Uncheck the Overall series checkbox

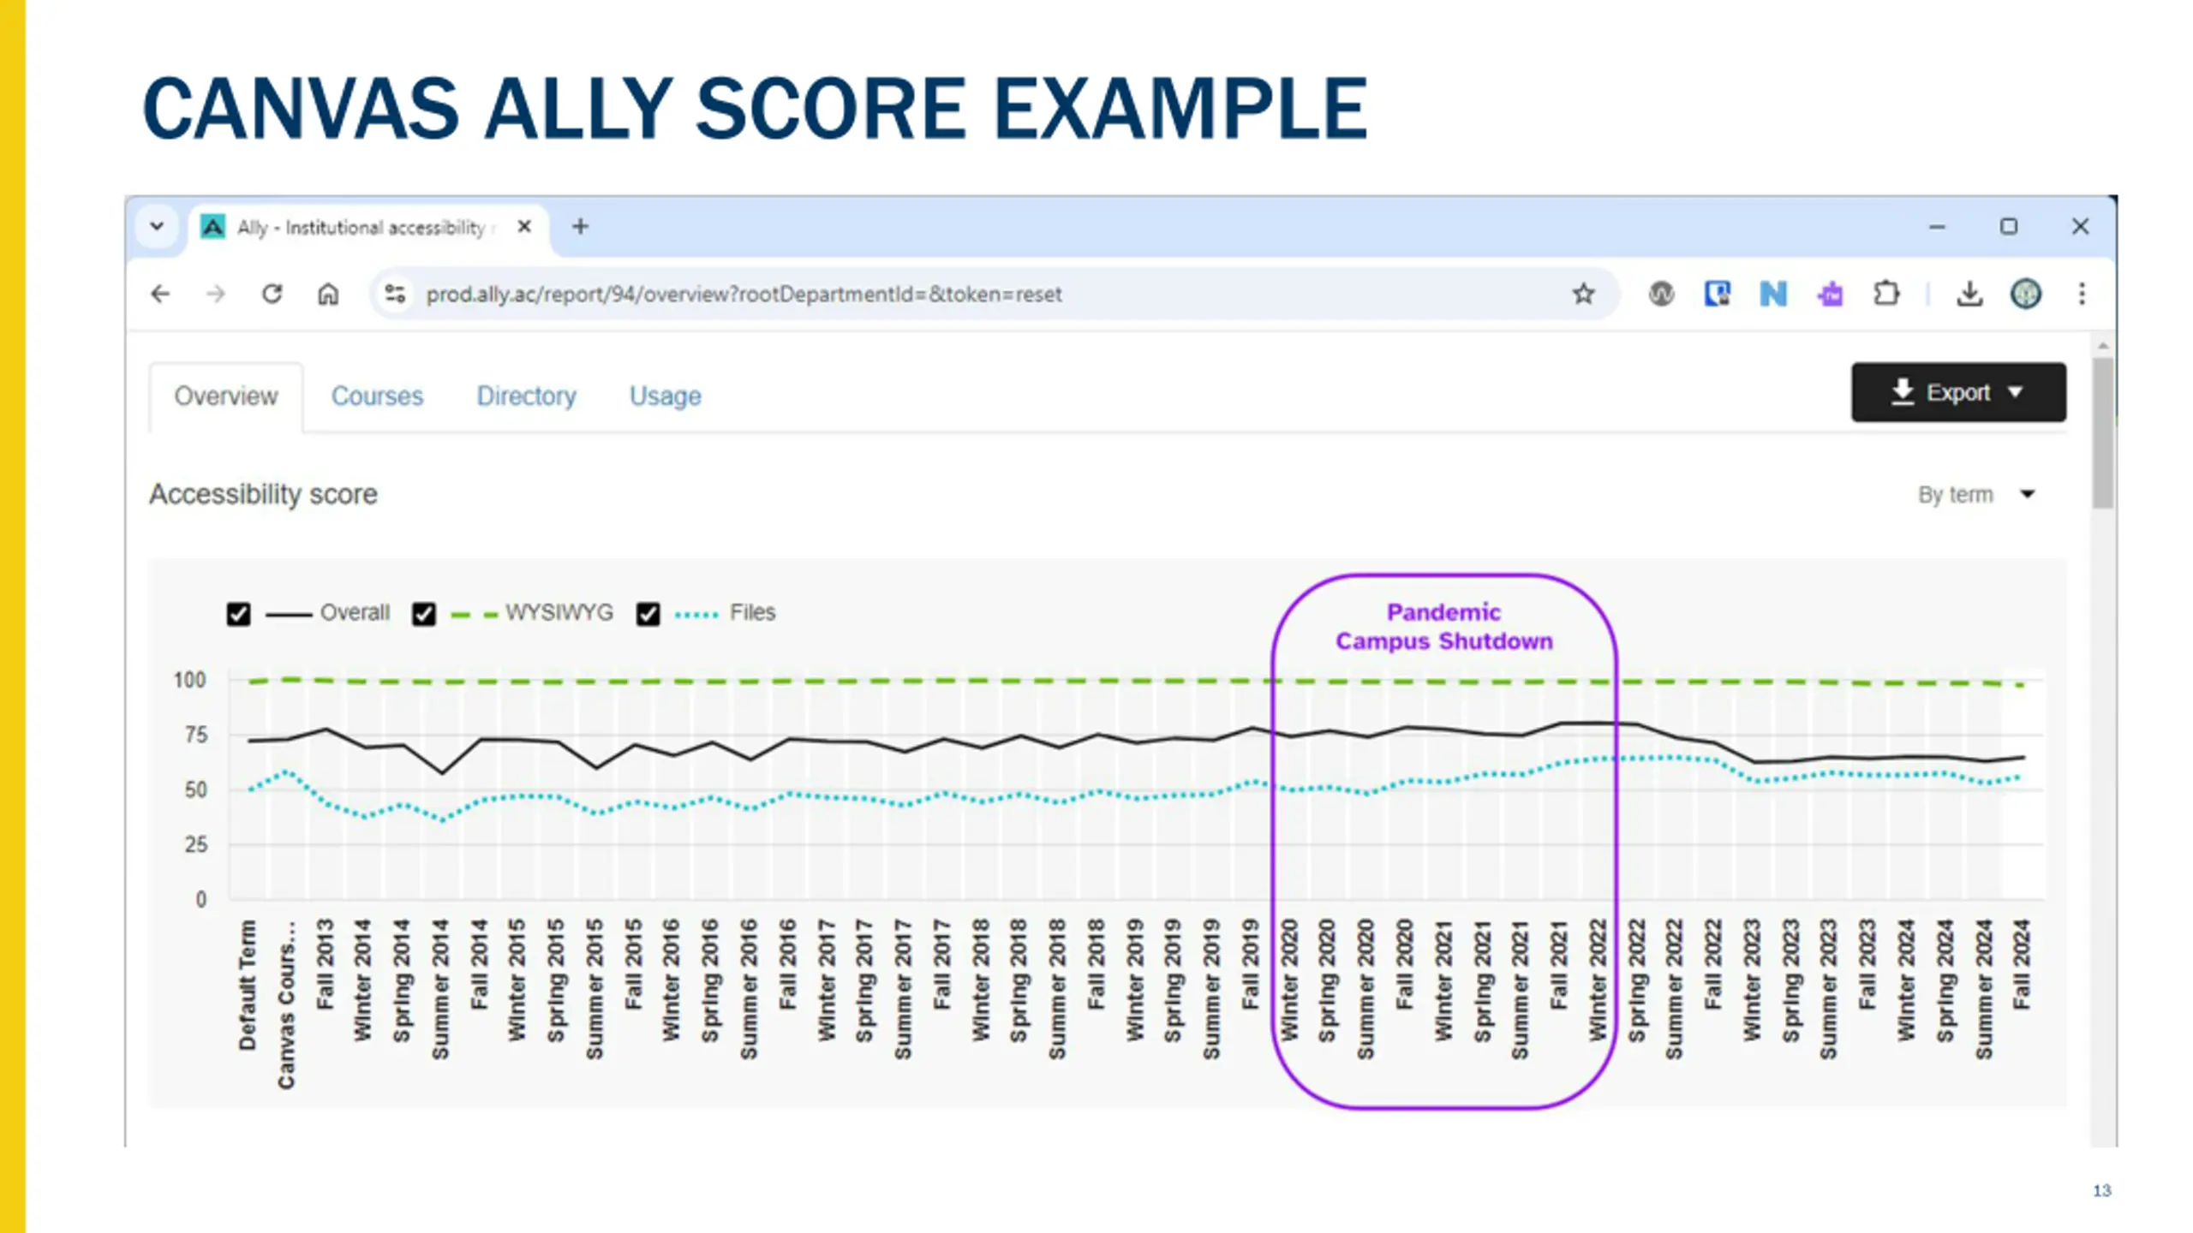pos(238,614)
